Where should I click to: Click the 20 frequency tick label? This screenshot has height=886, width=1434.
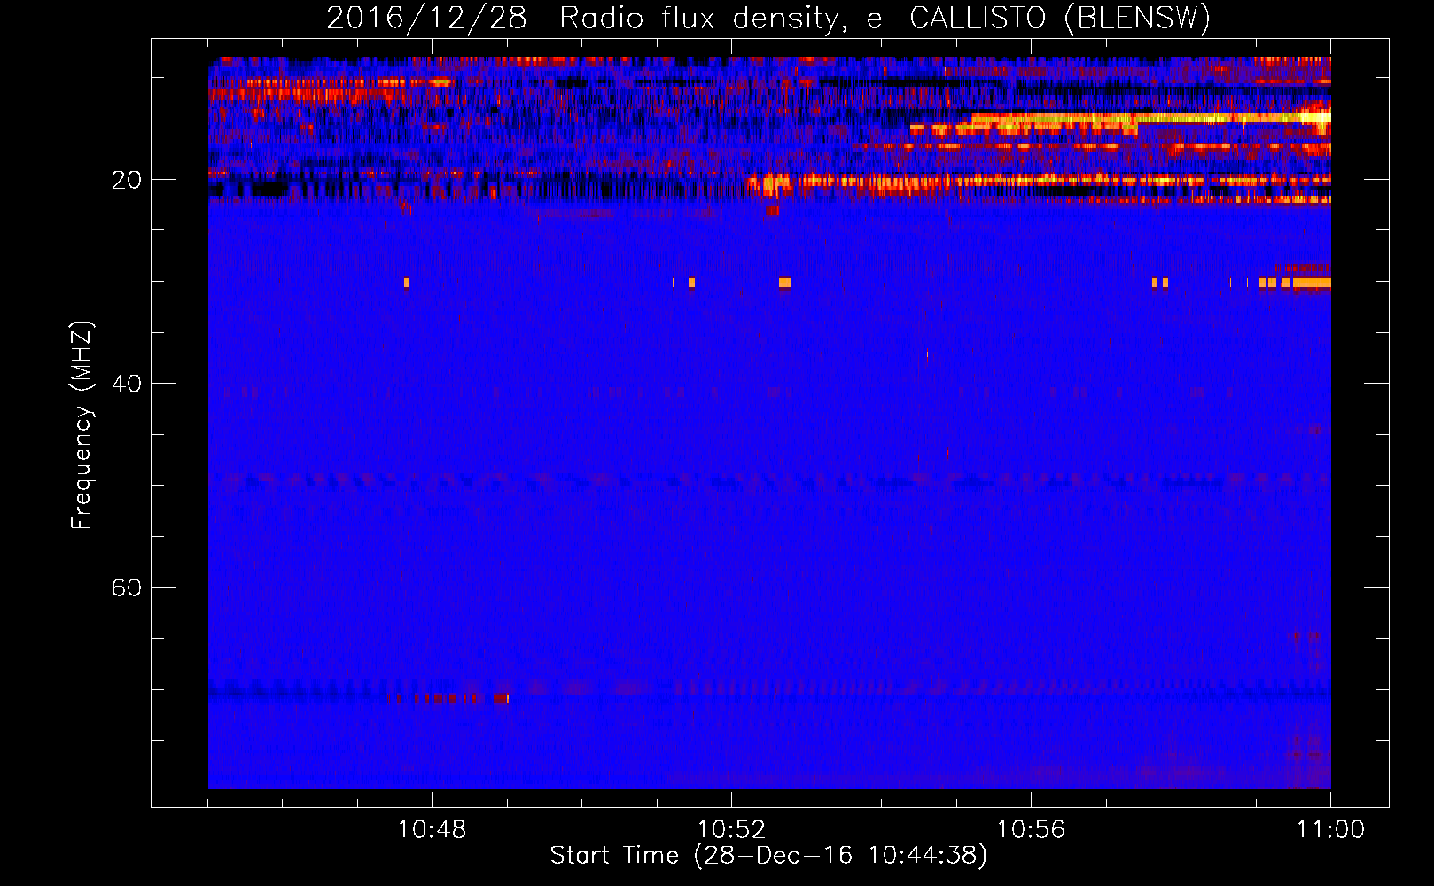tap(127, 180)
